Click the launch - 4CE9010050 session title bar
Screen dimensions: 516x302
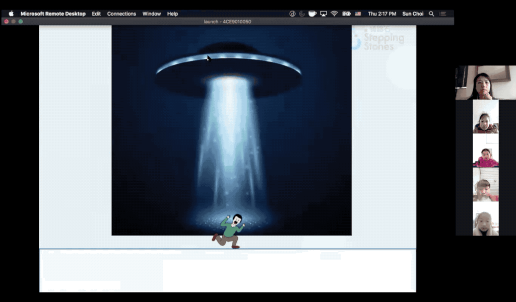(x=228, y=22)
